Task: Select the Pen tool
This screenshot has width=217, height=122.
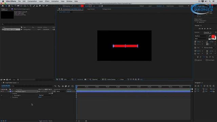Action: 28,6
